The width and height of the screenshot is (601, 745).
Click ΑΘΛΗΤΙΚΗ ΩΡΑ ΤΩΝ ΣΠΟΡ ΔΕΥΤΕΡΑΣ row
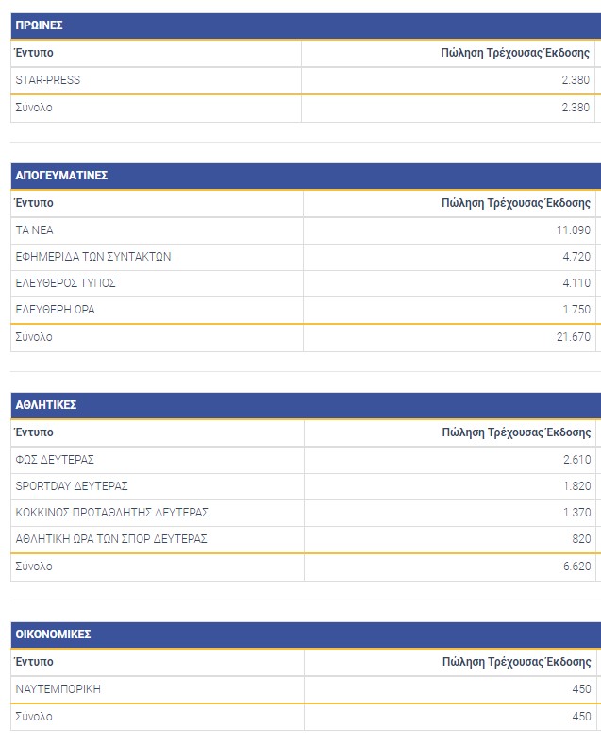tap(306, 539)
